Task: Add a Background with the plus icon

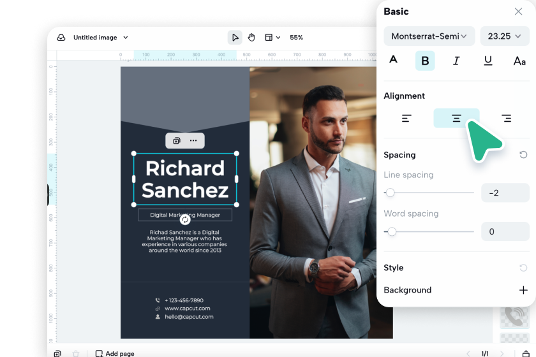Action: tap(523, 290)
